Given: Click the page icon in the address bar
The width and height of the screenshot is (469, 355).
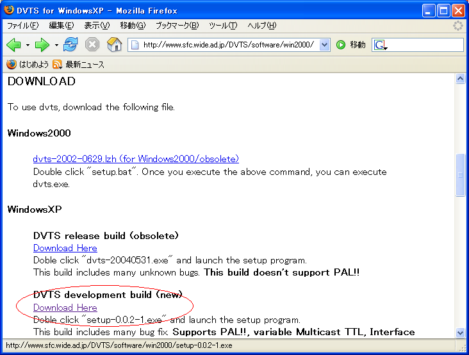Looking at the screenshot, I should (135, 45).
